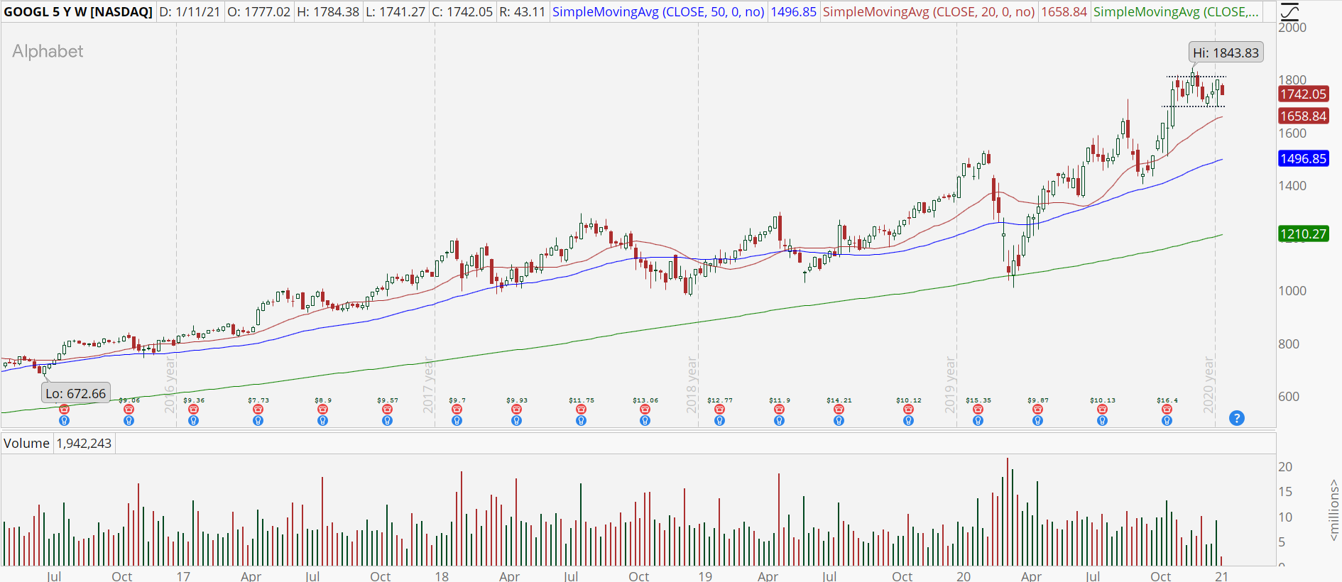Select the red SimpleMovingAvg (CLOSE, 20) study label

929,12
